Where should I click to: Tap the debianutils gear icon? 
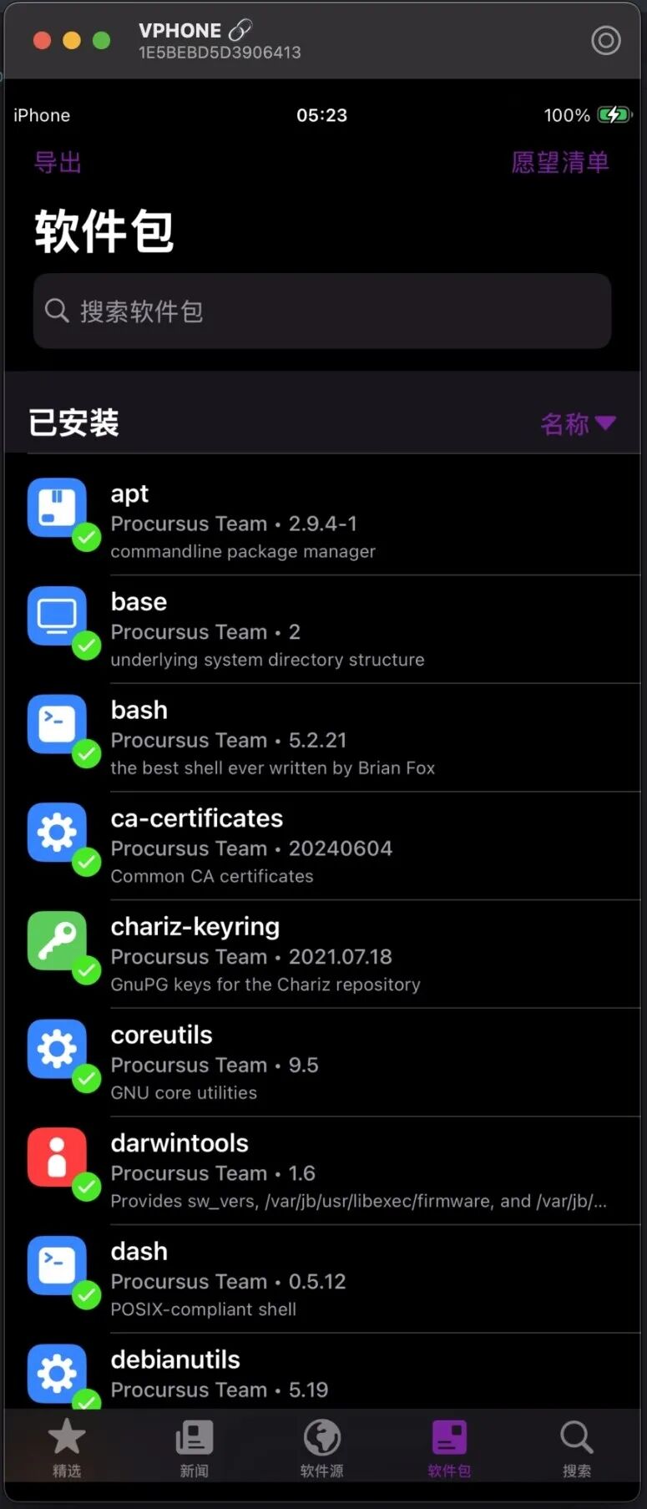click(x=57, y=1374)
